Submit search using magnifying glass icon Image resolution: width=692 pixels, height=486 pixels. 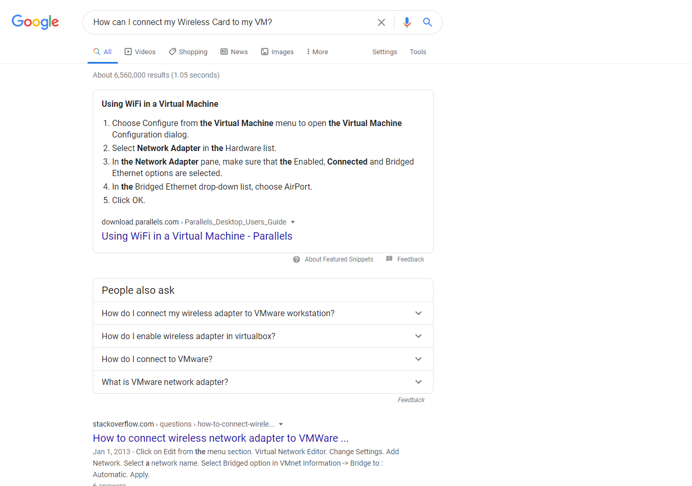[x=427, y=22]
